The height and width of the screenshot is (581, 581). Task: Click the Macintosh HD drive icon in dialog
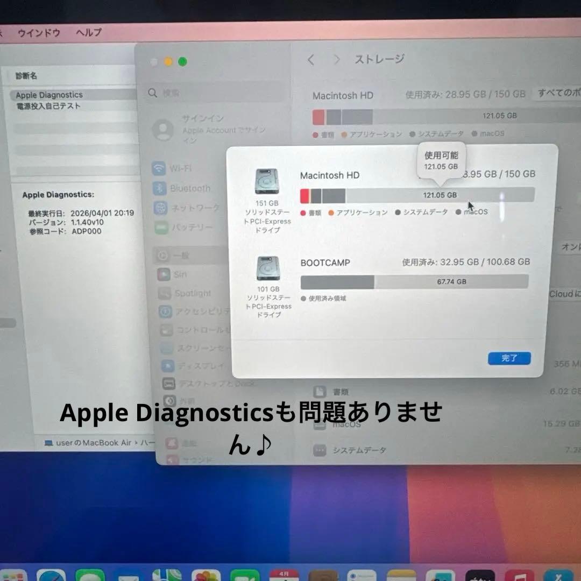(267, 181)
